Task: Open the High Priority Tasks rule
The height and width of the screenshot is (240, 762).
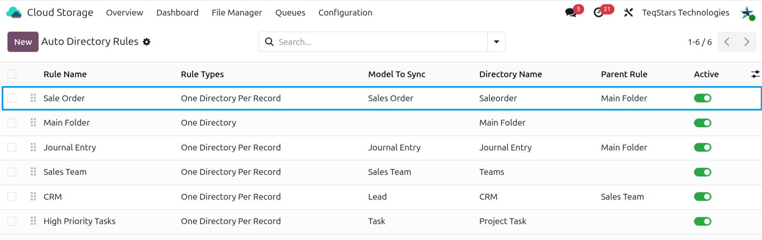Action: pyautogui.click(x=80, y=221)
